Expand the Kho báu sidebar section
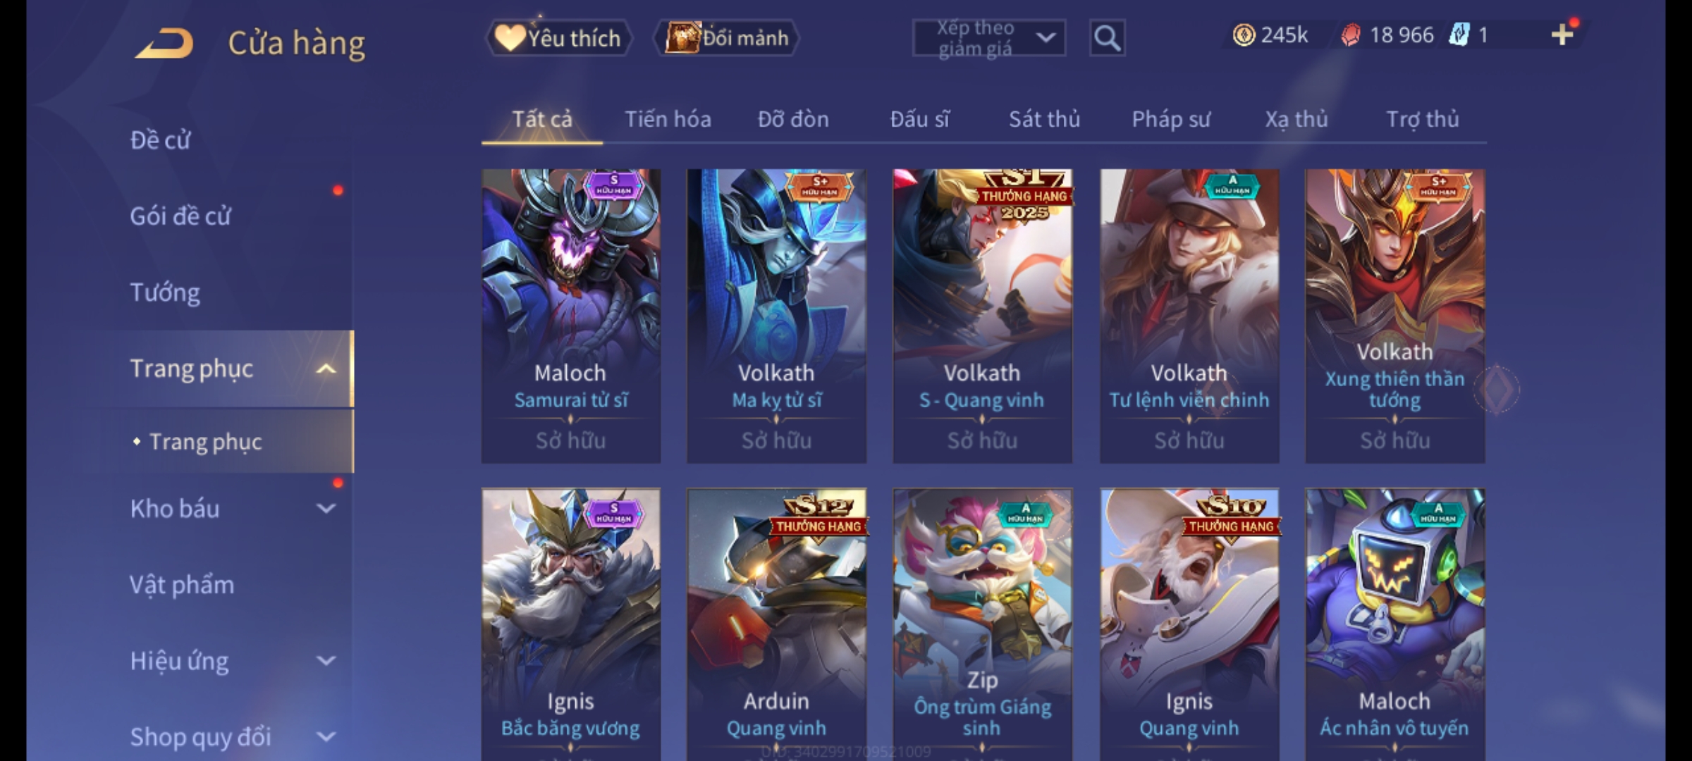The width and height of the screenshot is (1692, 761). (x=326, y=508)
